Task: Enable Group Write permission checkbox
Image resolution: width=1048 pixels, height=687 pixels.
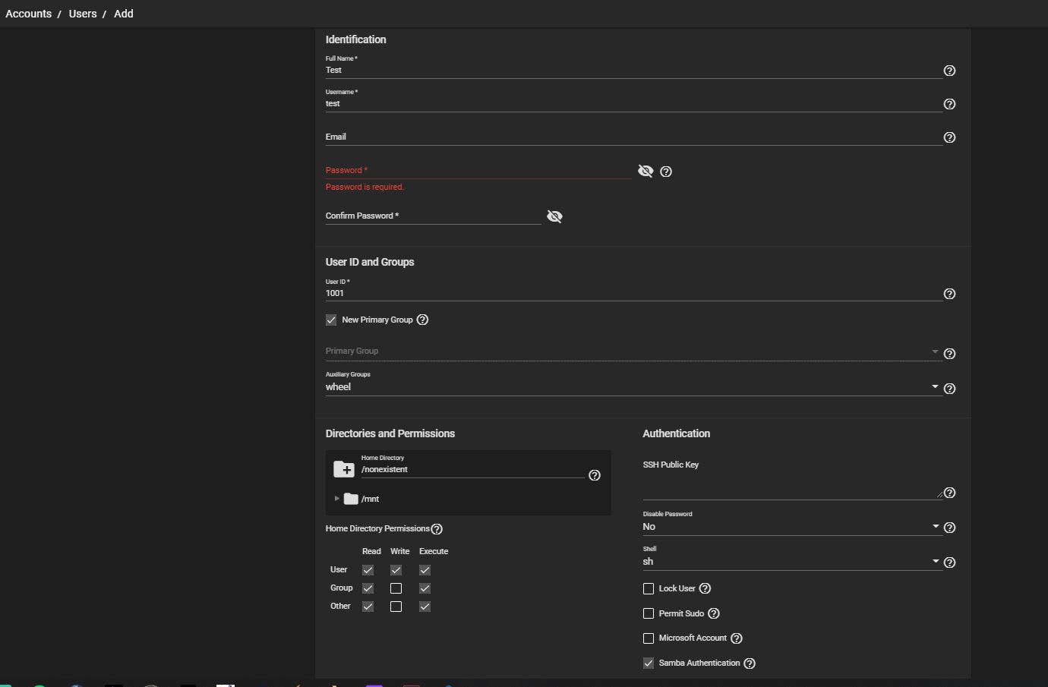Action: pos(396,588)
